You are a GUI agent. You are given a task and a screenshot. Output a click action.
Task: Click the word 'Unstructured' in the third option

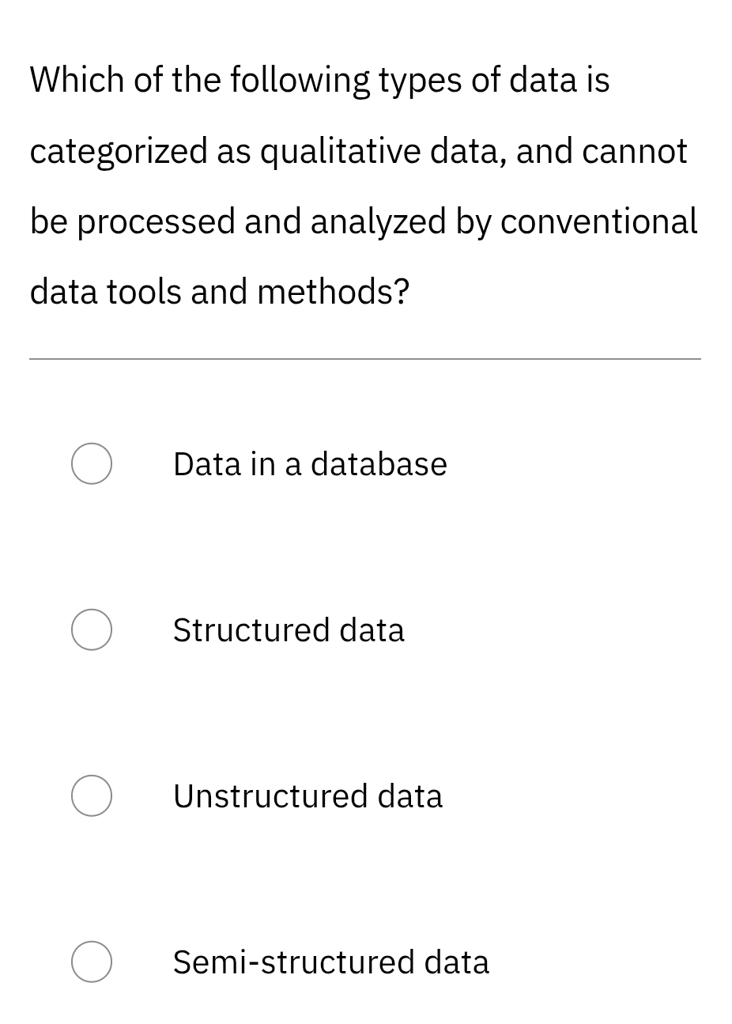[x=270, y=796]
